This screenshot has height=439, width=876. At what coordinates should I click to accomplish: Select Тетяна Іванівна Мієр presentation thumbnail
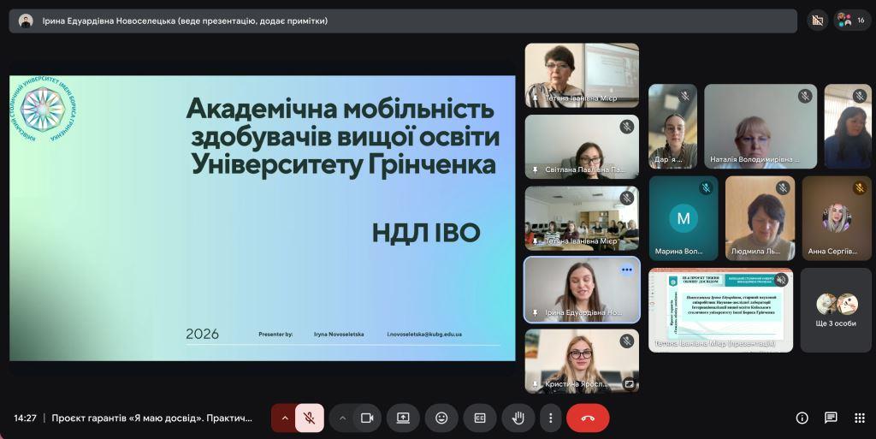click(720, 311)
